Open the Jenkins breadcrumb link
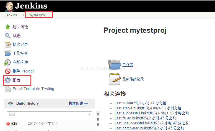 click(11, 15)
